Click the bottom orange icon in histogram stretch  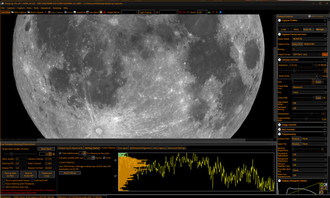click(x=322, y=193)
